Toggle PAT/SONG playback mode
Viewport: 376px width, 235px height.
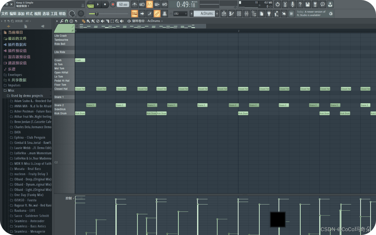(91, 4)
